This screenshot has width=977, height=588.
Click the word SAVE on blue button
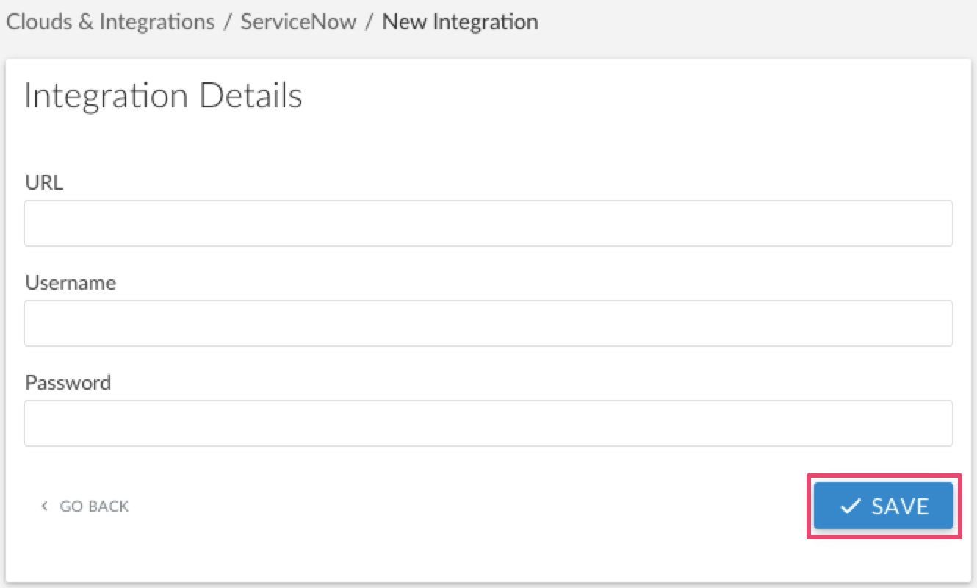tap(900, 506)
